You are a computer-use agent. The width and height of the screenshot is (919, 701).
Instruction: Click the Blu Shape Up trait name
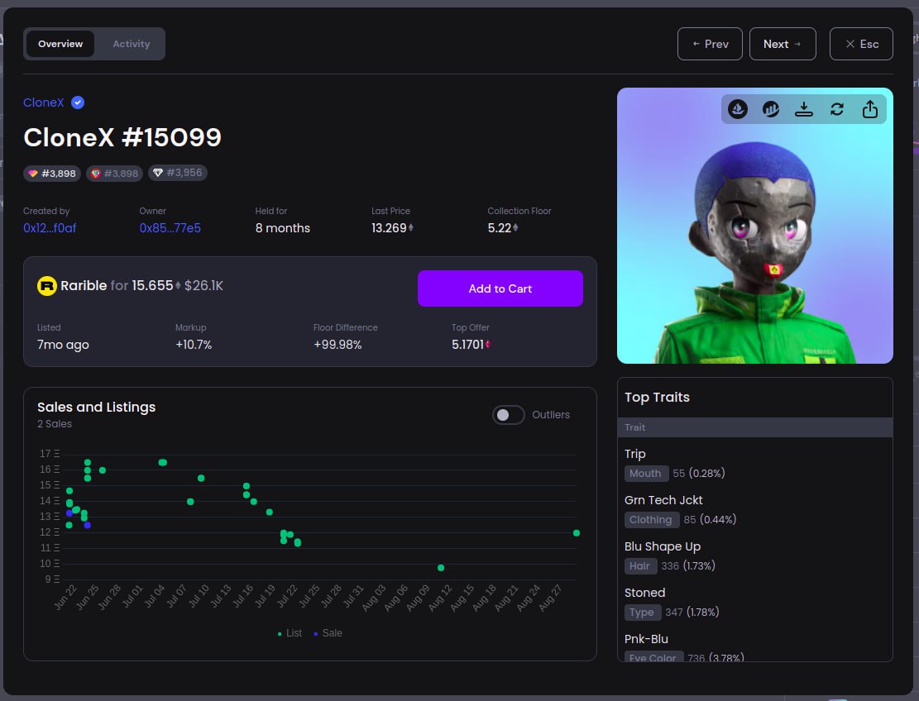tap(663, 546)
